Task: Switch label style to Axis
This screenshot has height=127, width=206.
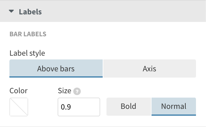Action: [149, 69]
